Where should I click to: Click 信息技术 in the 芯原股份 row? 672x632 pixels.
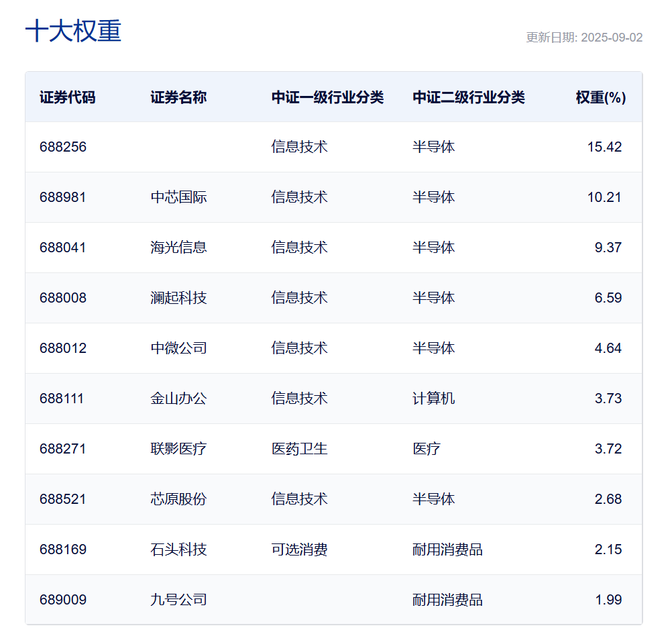tap(299, 499)
